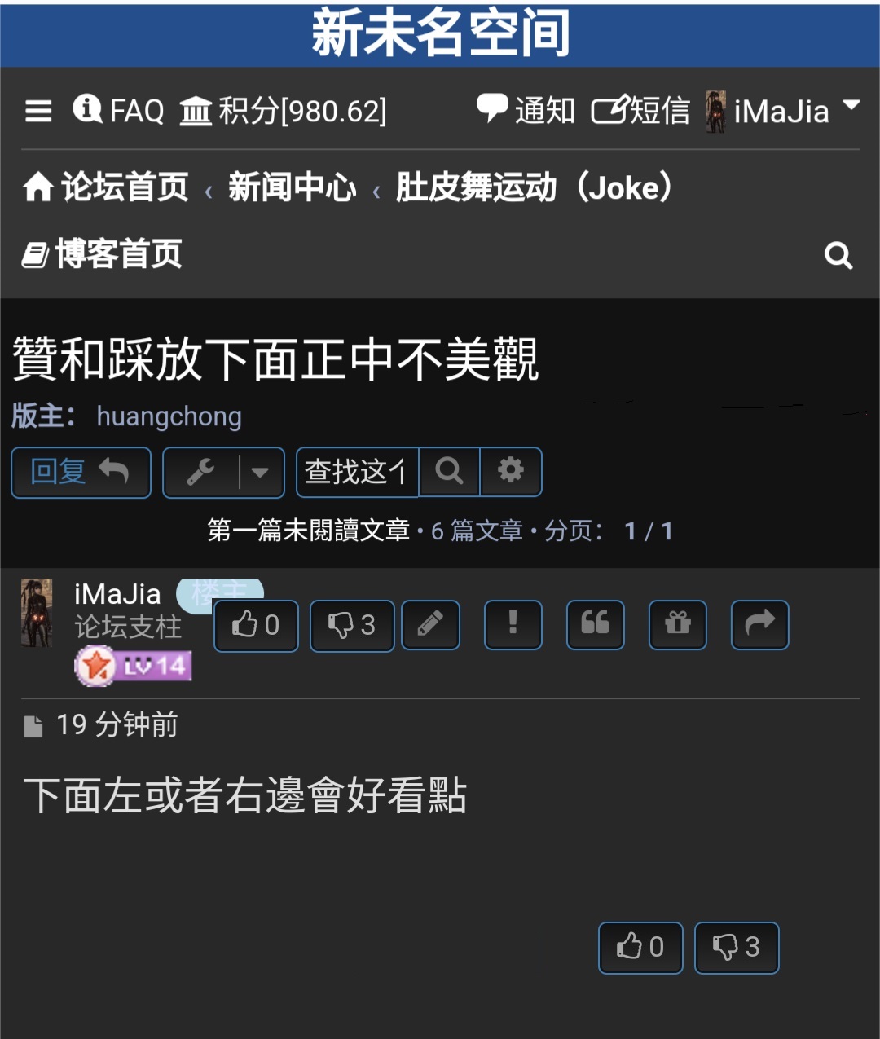The height and width of the screenshot is (1039, 880).
Task: Open the hamburger menu
Action: [x=38, y=111]
